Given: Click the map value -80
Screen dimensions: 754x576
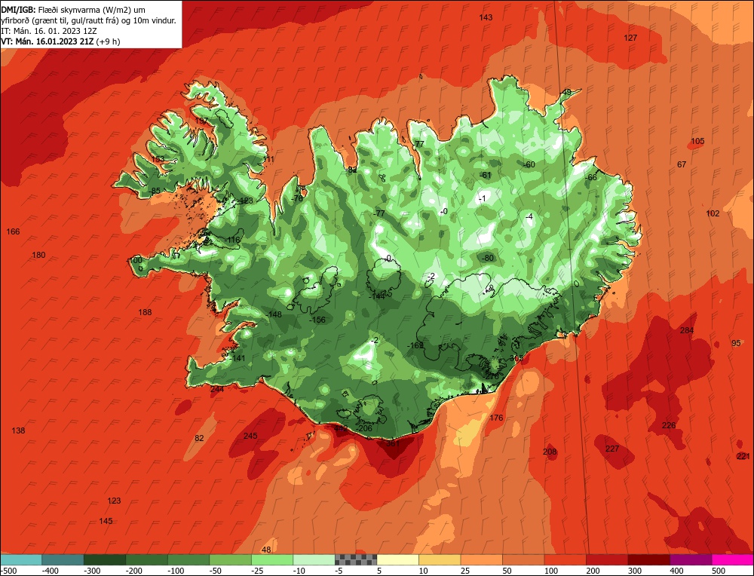Looking at the screenshot, I should pos(488,258).
